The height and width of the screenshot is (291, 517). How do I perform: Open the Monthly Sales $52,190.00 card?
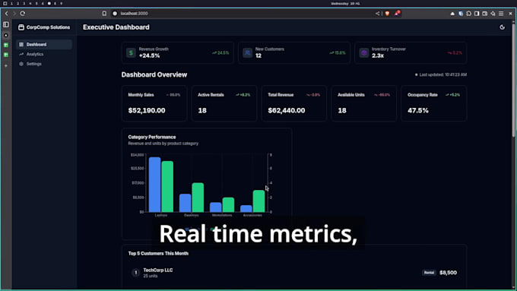154,103
